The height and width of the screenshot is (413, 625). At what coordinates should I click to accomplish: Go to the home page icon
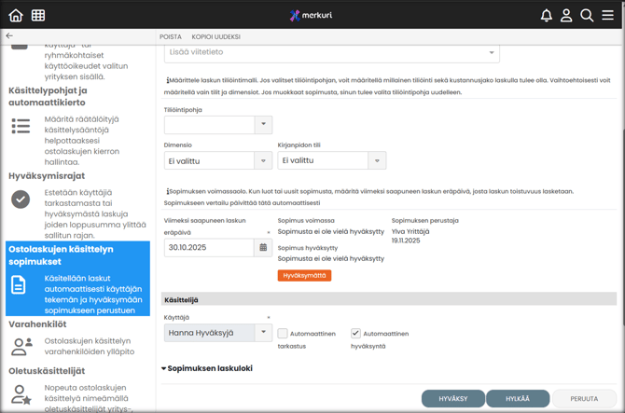(16, 15)
